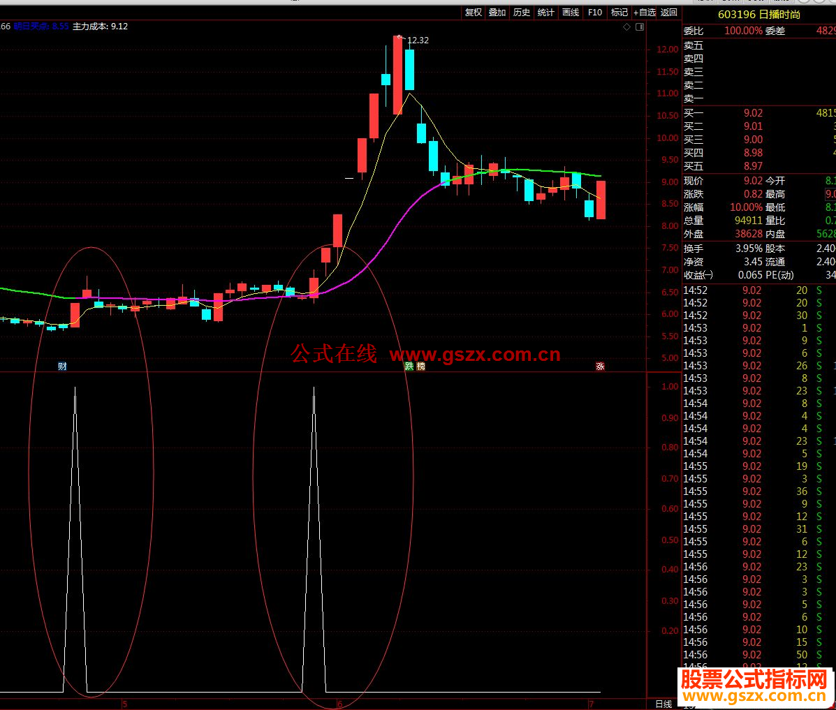Image resolution: width=836 pixels, height=710 pixels.
Task: Click month marker 7 on the time axis
Action: pos(591,704)
